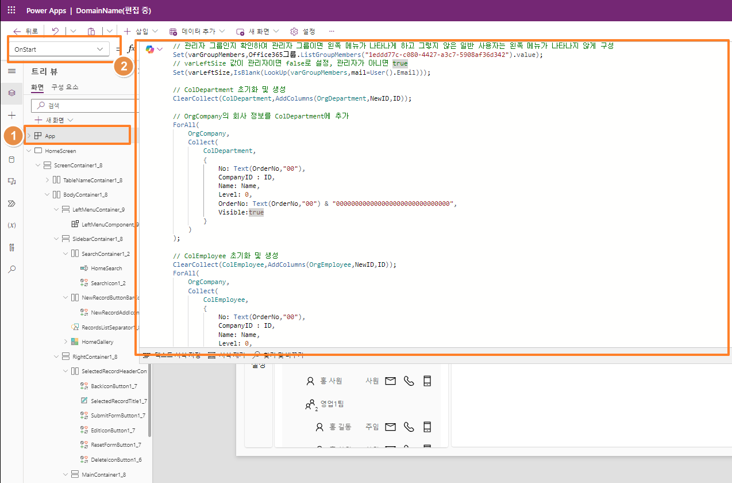
Task: Select HomeSearch control in tree
Action: click(106, 268)
